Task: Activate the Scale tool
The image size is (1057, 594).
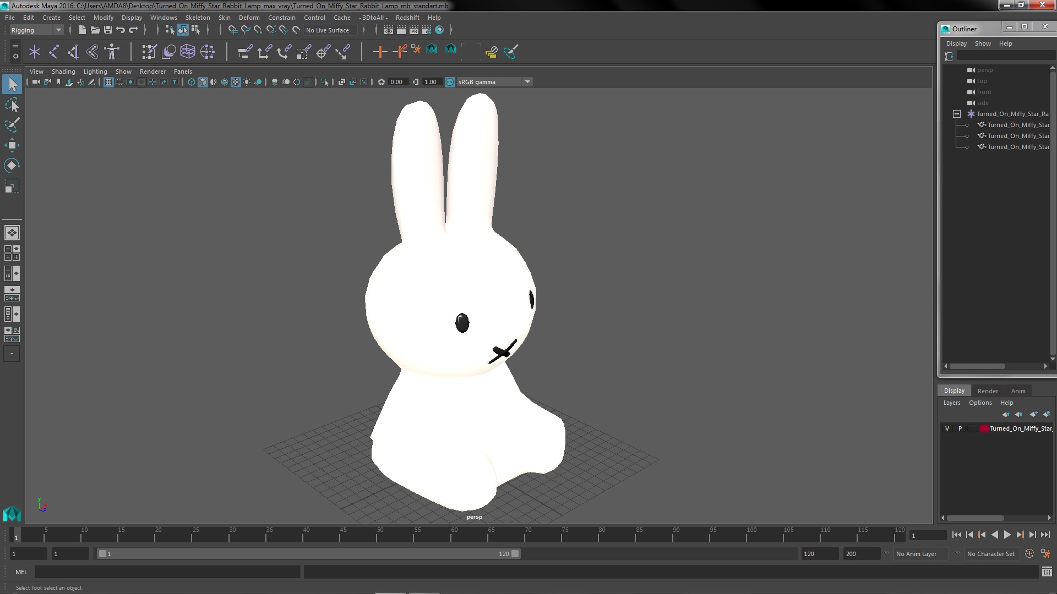Action: [12, 186]
